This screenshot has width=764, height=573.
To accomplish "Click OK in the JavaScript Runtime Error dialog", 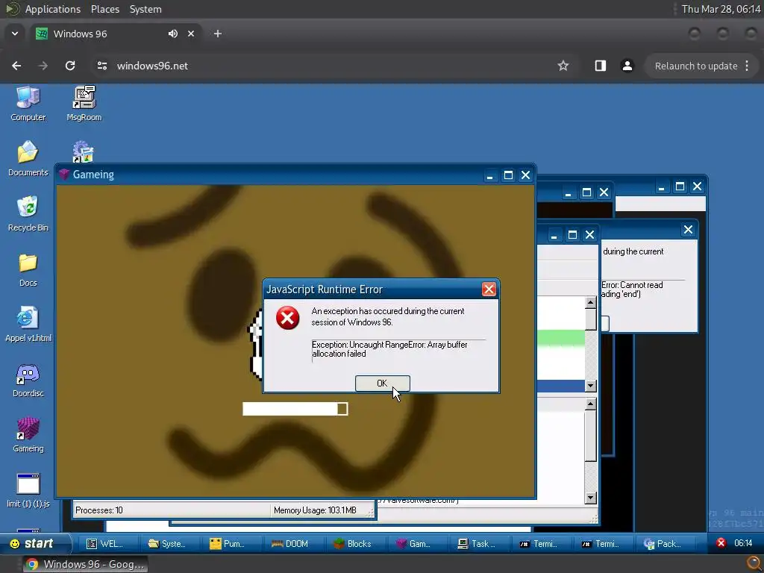I will click(382, 383).
